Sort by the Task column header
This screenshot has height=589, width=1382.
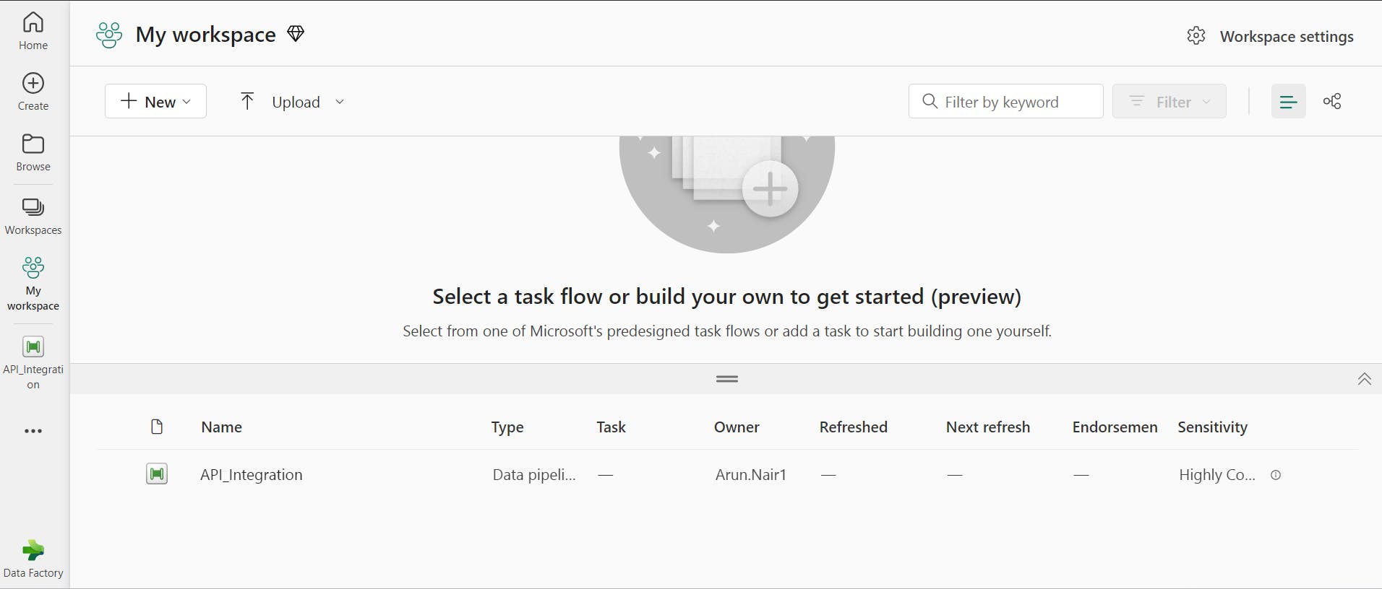coord(611,427)
